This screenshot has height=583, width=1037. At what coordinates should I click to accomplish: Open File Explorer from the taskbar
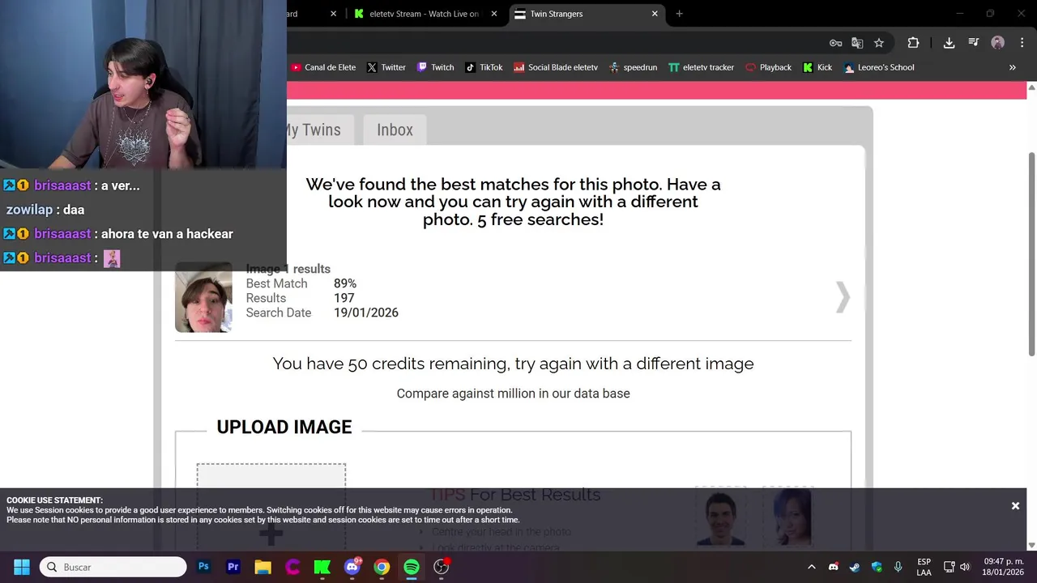tap(262, 567)
